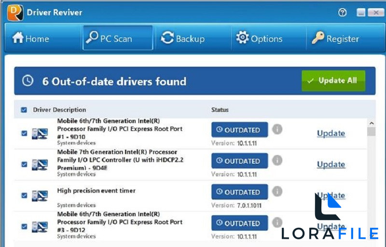This screenshot has height=247, width=386.
Task: Click device icon for Root Port #1 - 9D10
Action: [x=40, y=133]
